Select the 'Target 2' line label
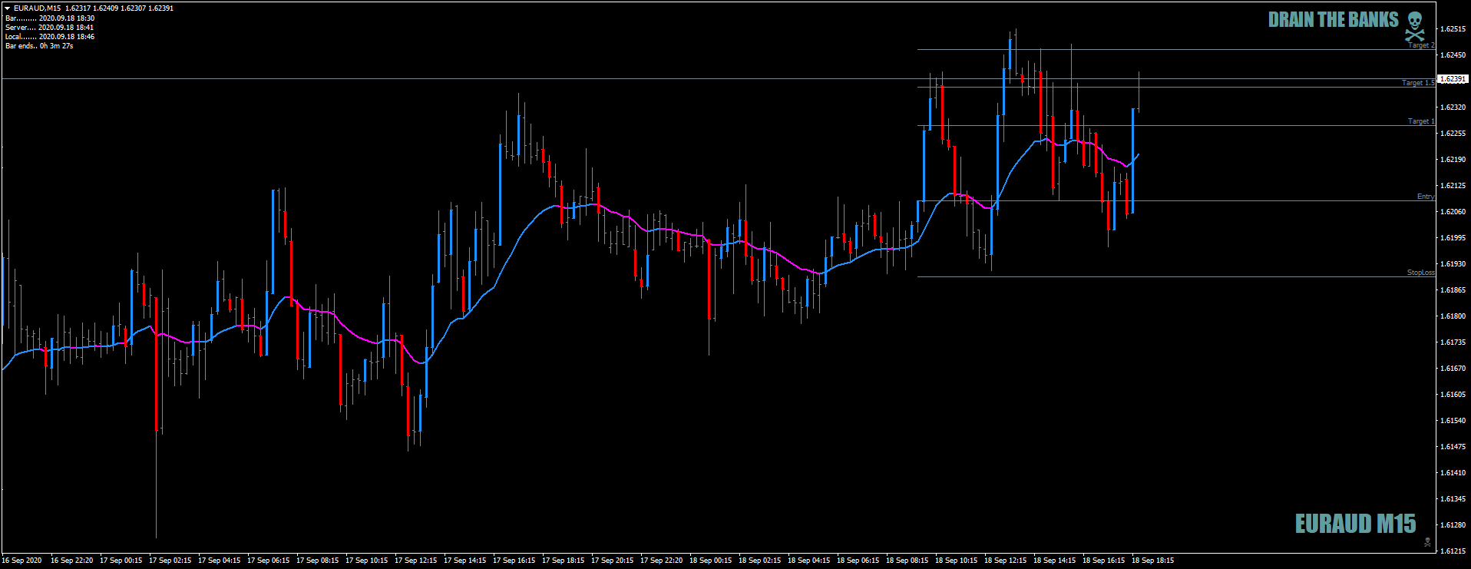 point(1421,45)
